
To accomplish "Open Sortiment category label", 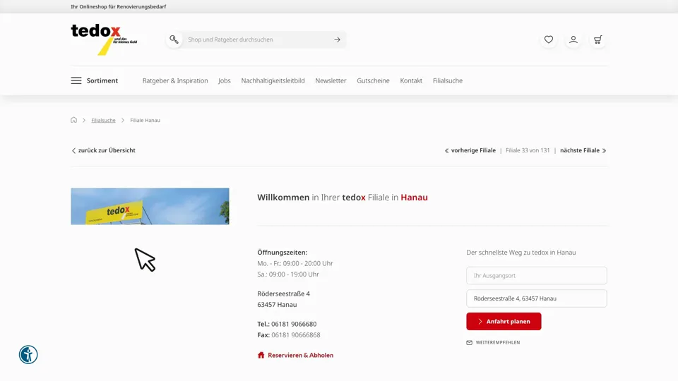I will 102,80.
